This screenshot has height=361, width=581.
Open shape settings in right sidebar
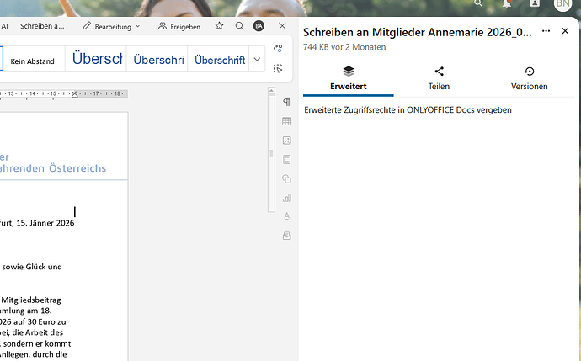[286, 178]
